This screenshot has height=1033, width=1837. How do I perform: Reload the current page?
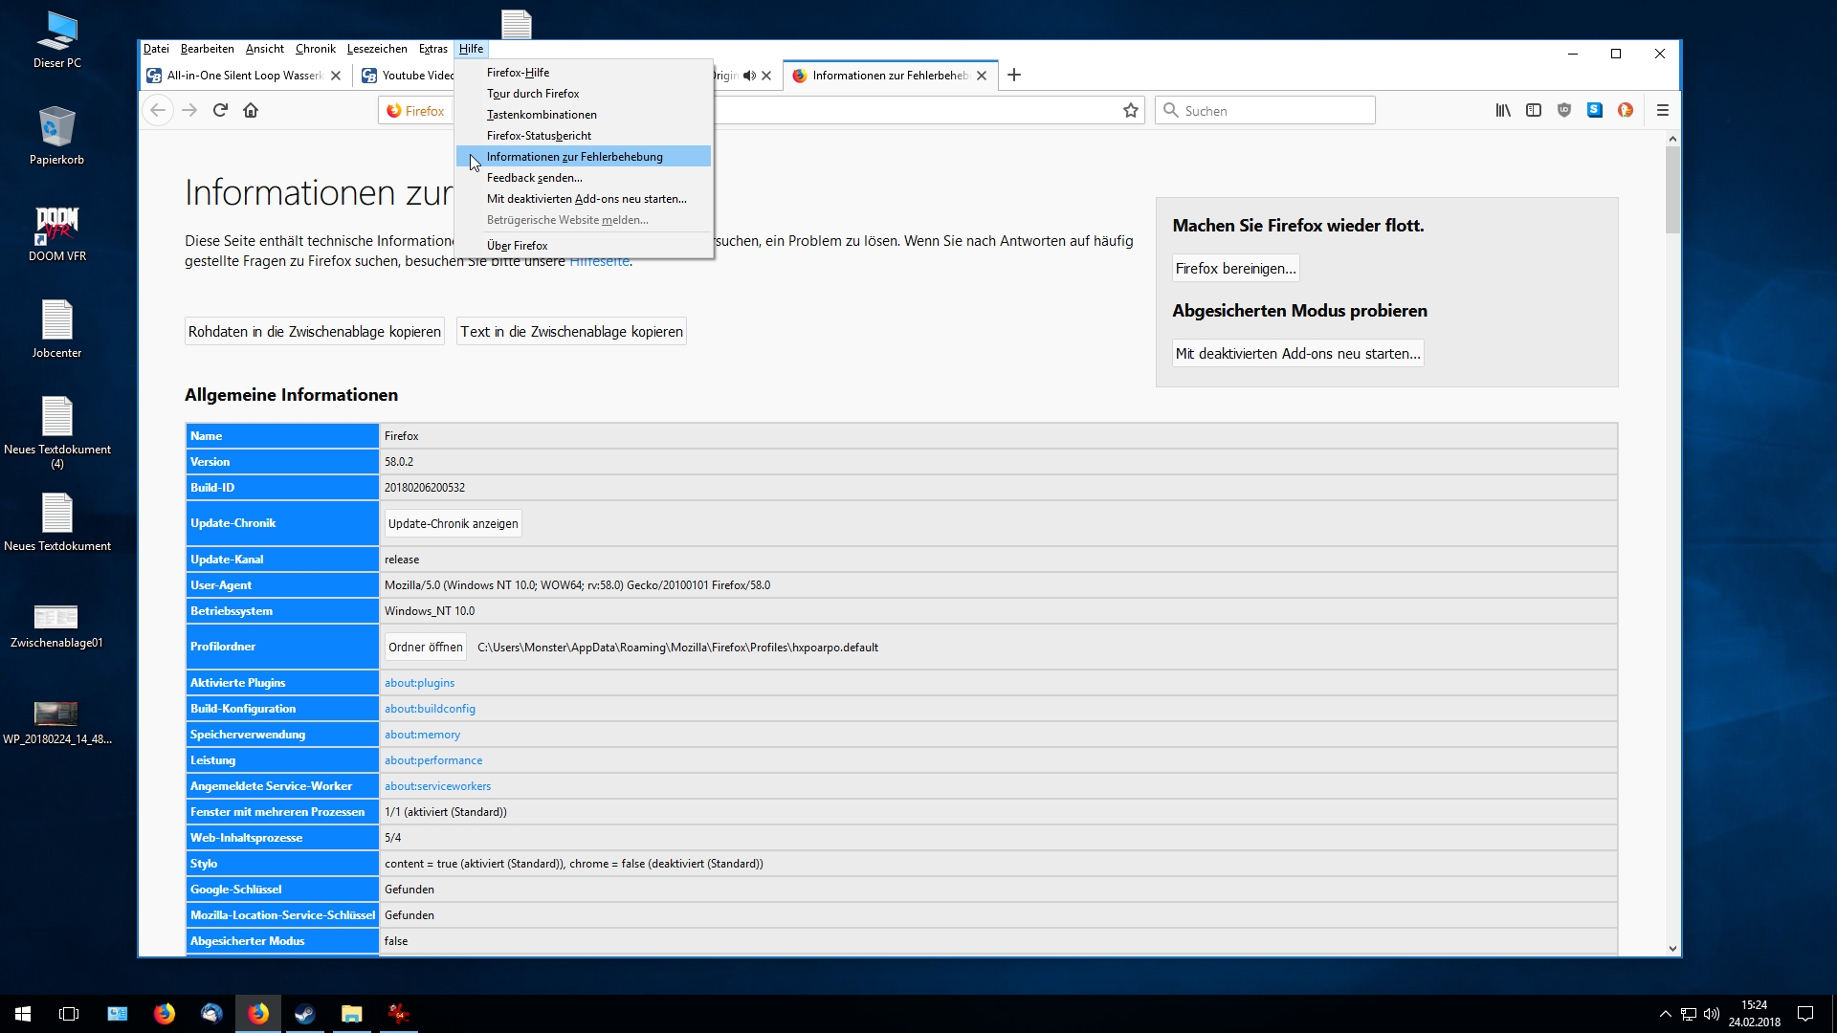220,111
